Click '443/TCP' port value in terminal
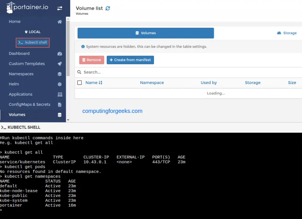This screenshot has height=219, width=302. point(161,162)
